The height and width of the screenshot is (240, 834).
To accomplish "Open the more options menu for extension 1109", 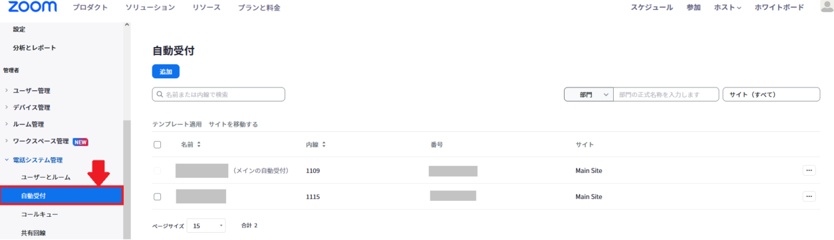I will pyautogui.click(x=809, y=170).
